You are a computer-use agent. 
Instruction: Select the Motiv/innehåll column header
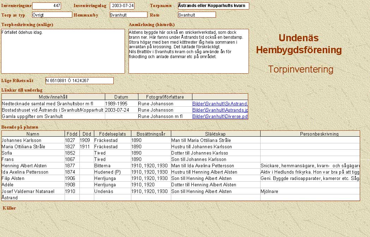click(x=53, y=97)
